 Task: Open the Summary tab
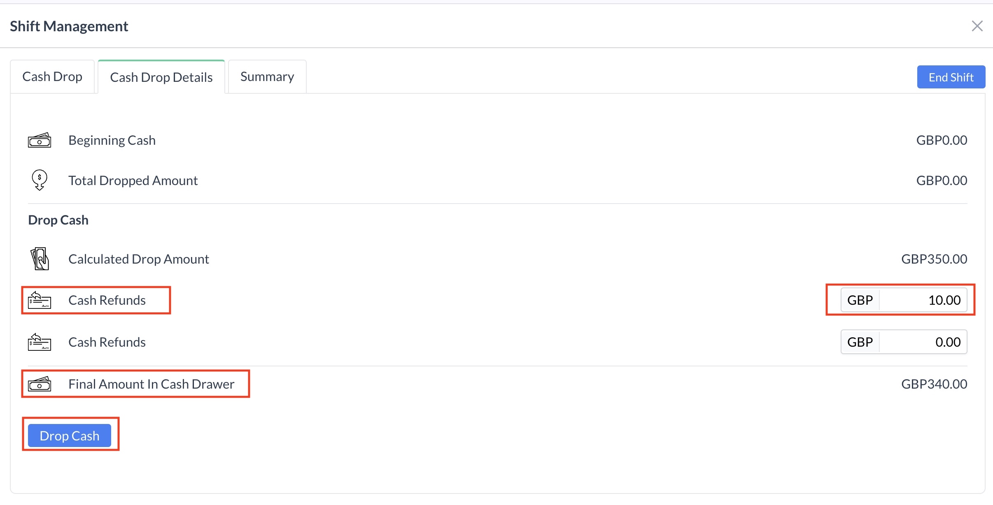click(x=267, y=77)
